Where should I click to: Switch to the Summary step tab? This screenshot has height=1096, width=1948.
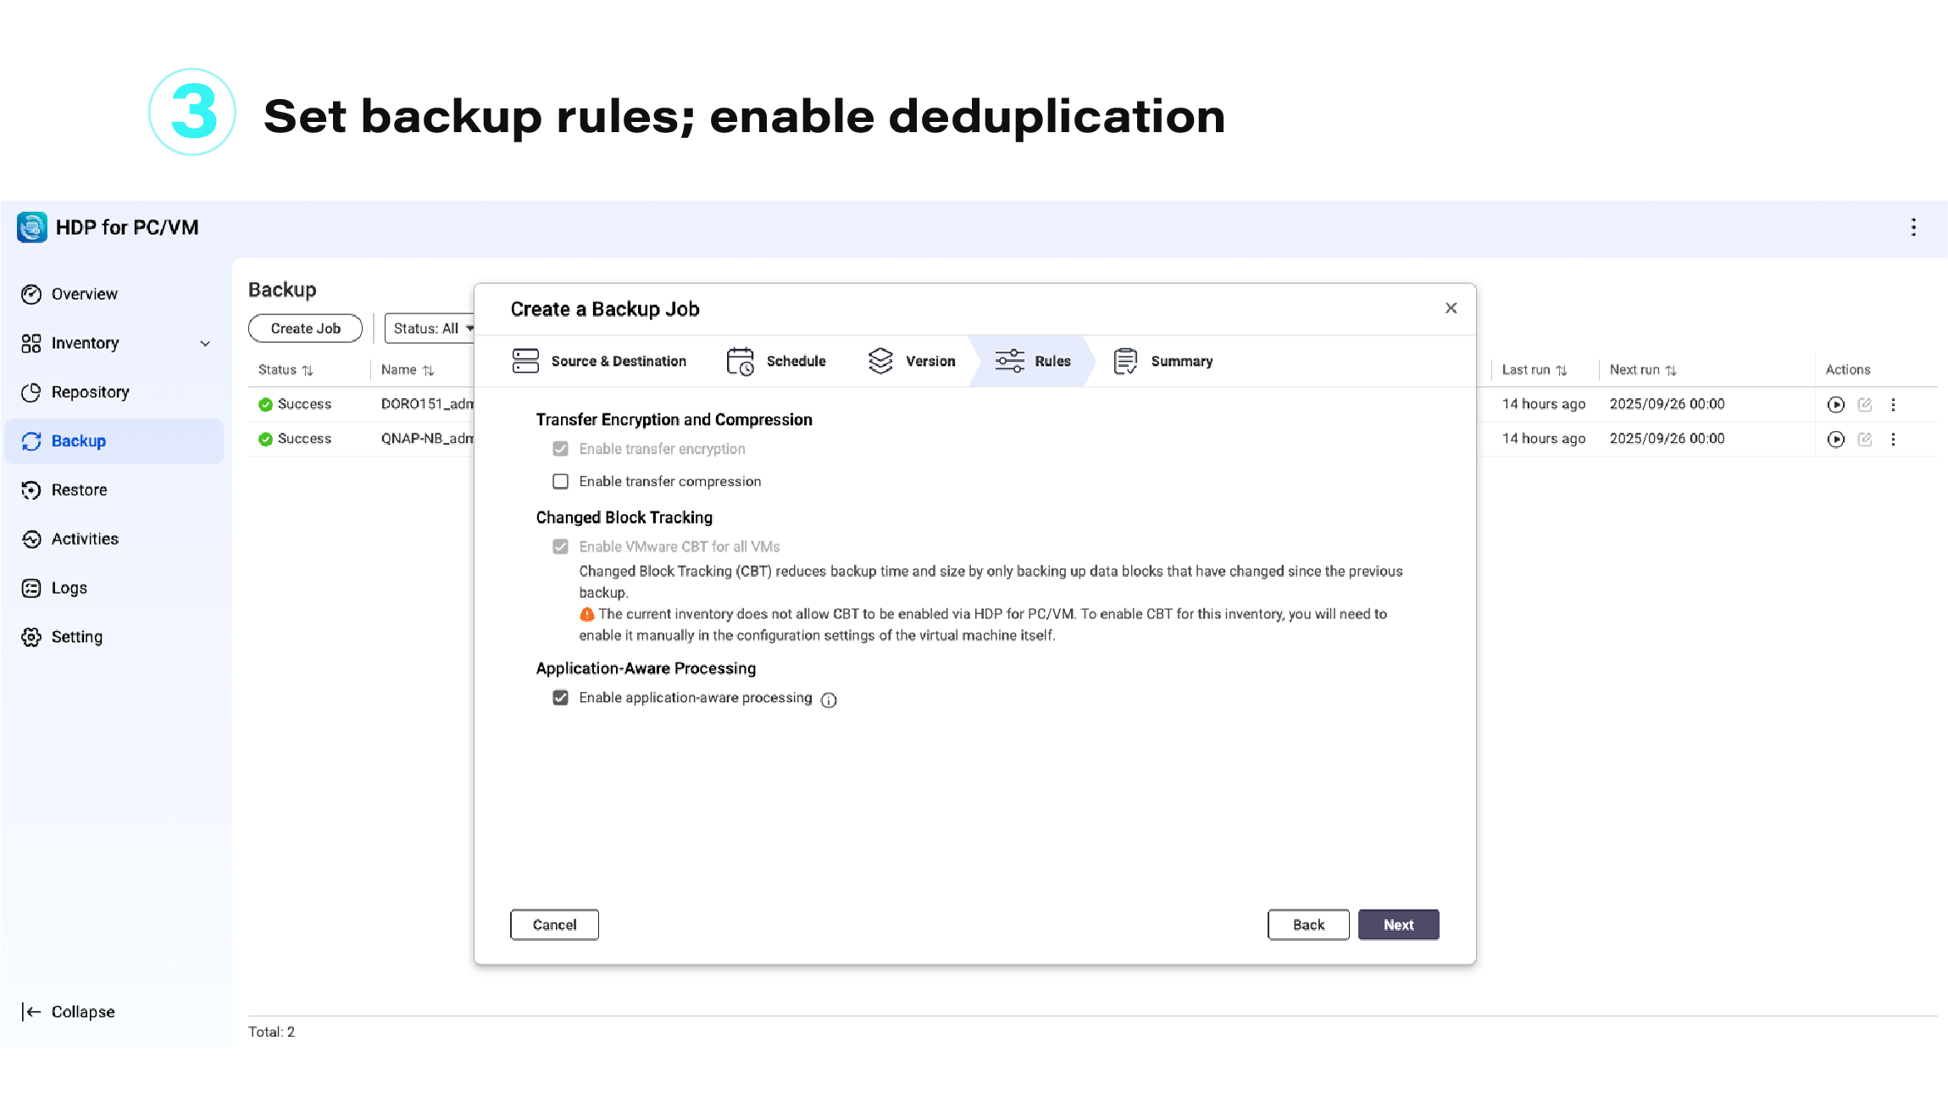1163,361
